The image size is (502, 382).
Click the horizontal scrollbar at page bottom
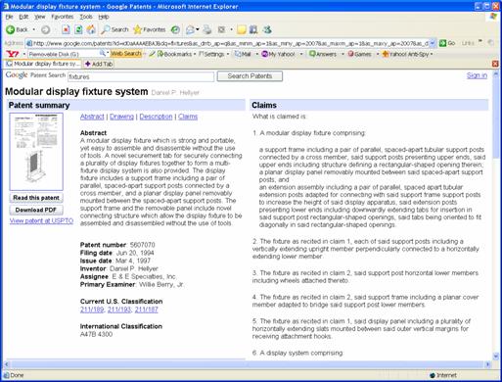[x=247, y=364]
